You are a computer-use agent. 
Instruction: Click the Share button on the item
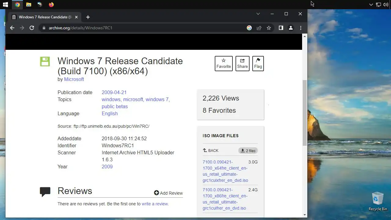pyautogui.click(x=243, y=63)
